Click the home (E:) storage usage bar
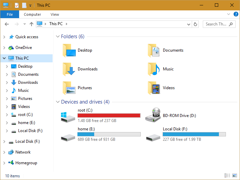240x180 pixels. [x=109, y=134]
